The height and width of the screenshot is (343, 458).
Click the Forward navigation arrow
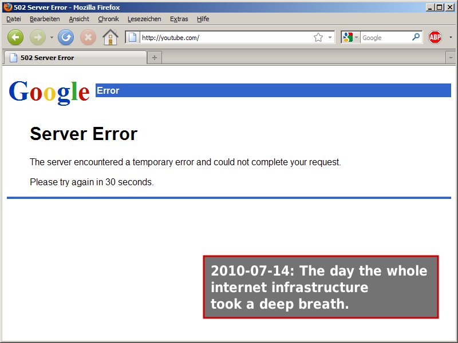[x=38, y=38]
